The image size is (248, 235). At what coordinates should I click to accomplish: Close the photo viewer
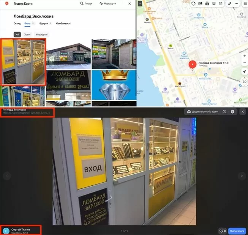243,111
